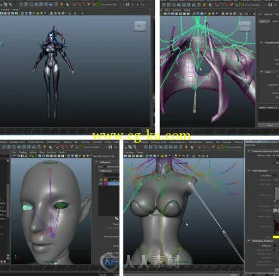Collapse the Common Selection Options section

point(248,151)
